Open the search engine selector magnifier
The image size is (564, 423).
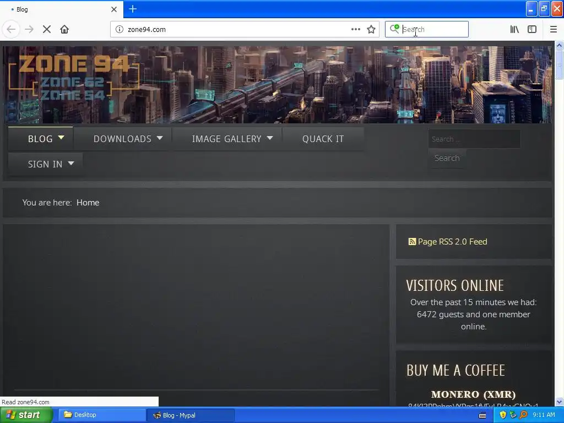(x=394, y=29)
